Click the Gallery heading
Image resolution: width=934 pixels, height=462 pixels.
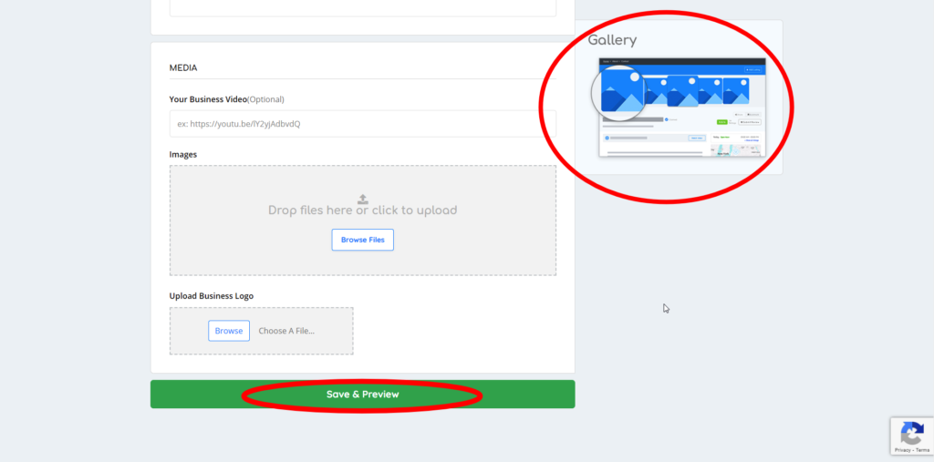[x=612, y=40]
